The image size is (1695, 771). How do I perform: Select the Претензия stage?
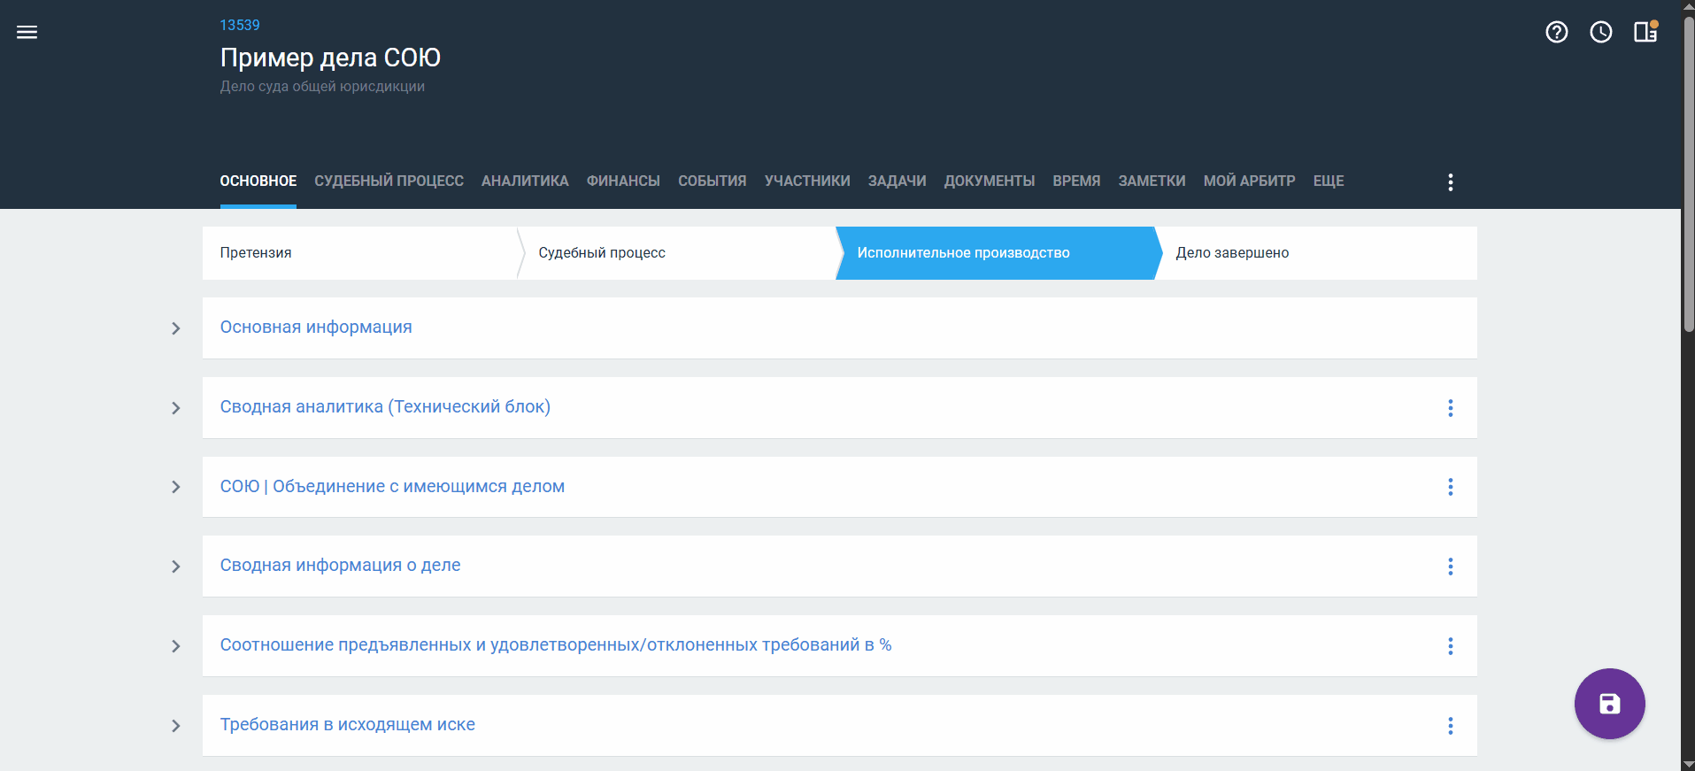click(256, 253)
